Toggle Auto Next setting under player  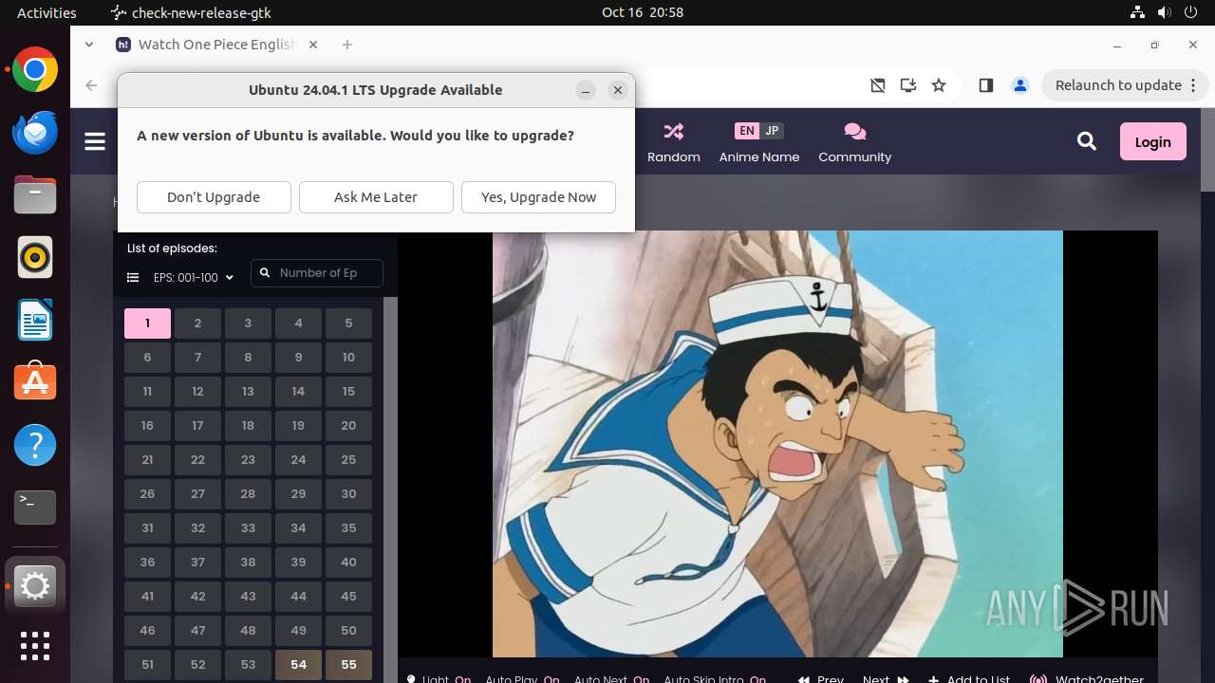[x=611, y=679]
